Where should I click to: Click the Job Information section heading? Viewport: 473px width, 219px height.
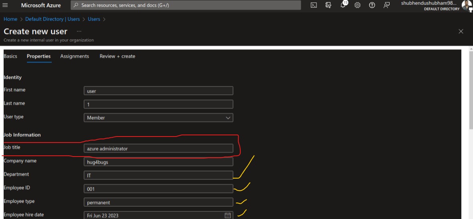click(x=22, y=135)
